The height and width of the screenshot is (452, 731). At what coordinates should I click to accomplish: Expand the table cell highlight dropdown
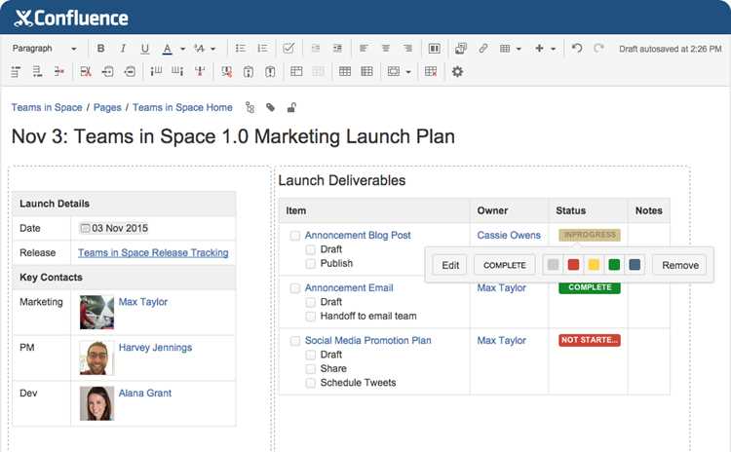[x=408, y=72]
